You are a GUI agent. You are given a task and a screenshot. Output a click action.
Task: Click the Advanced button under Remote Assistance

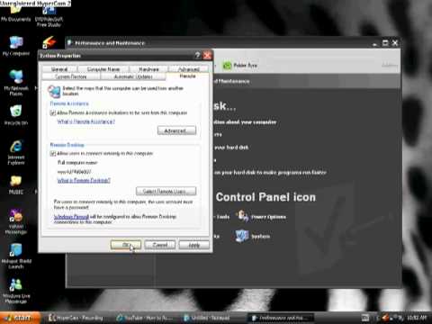[176, 130]
